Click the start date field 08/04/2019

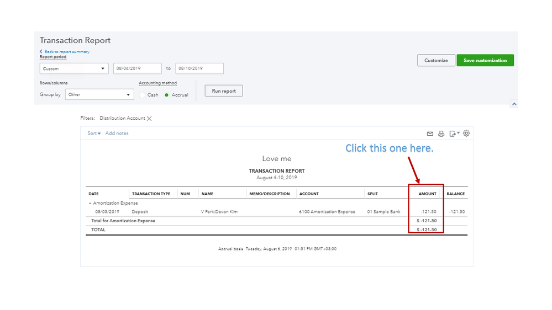point(138,68)
